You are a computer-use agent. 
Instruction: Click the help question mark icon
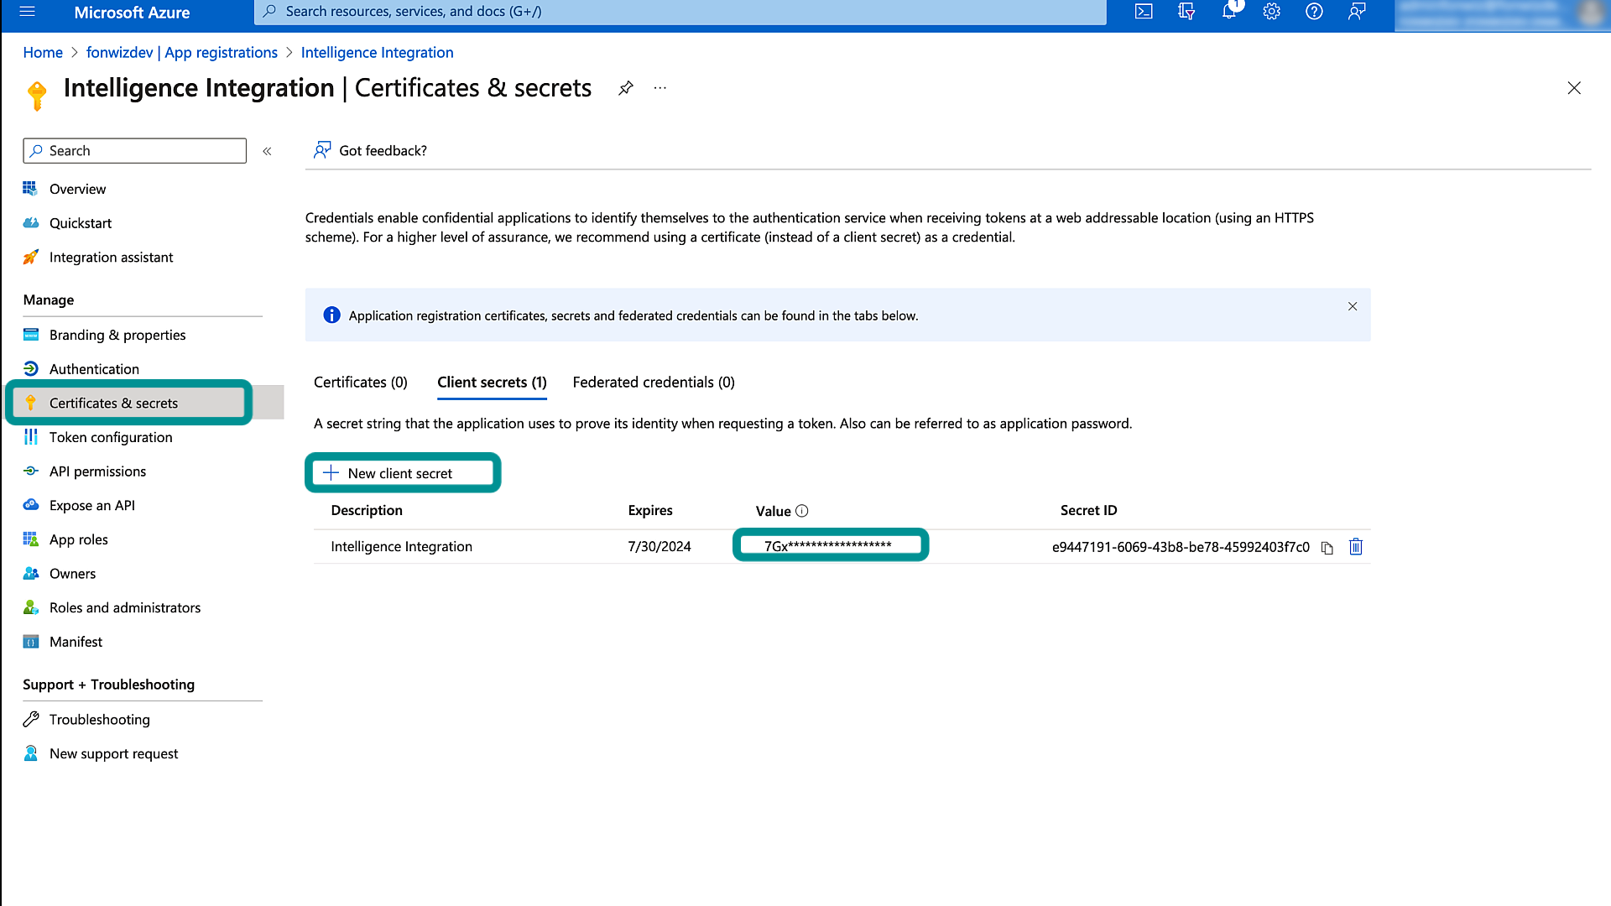pyautogui.click(x=1314, y=12)
